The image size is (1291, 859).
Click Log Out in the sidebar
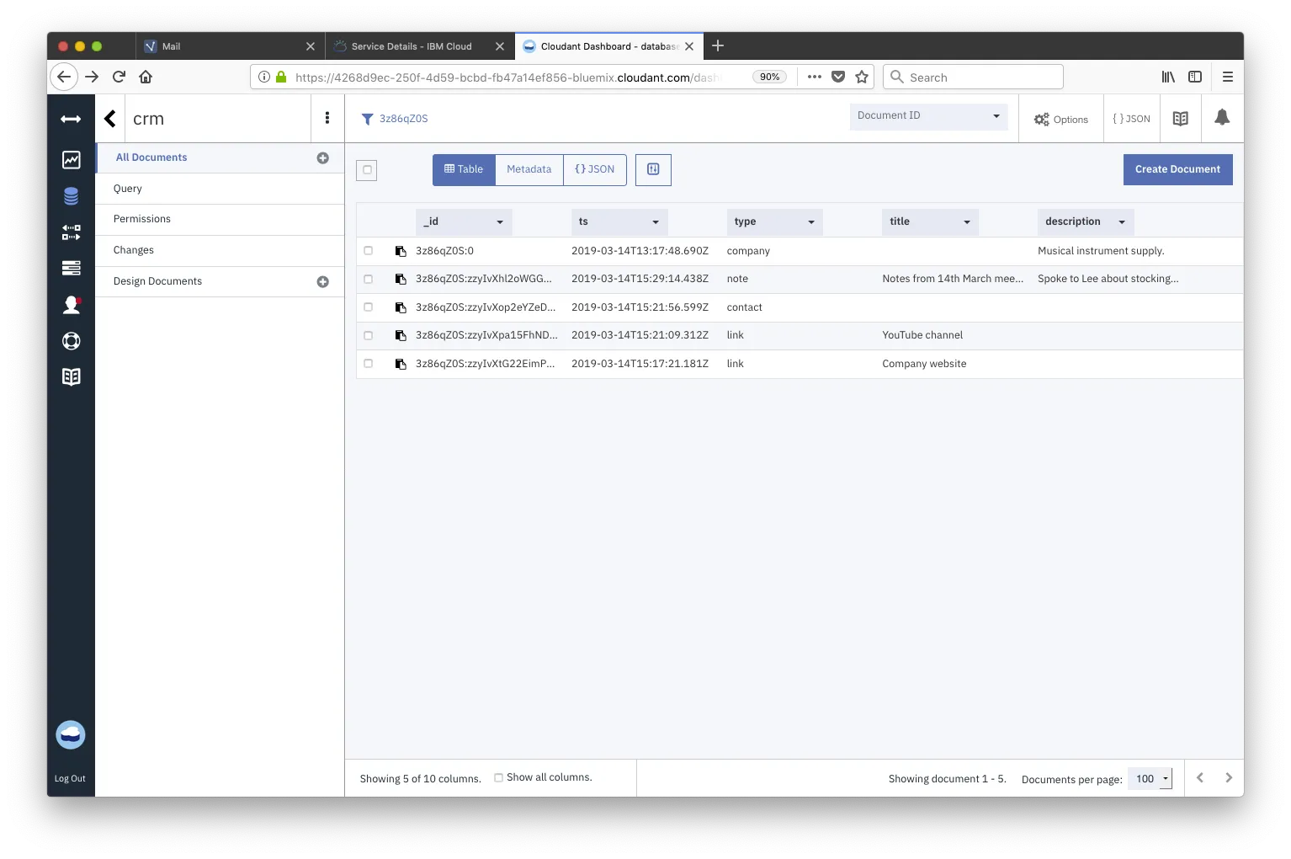[x=70, y=779]
